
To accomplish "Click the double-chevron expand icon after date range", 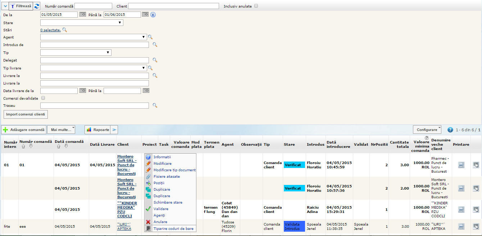I will click(153, 15).
